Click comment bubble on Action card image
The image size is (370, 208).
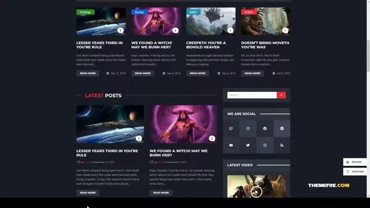coord(285,31)
